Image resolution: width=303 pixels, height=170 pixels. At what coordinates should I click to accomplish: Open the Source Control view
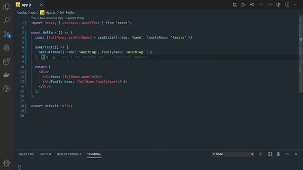pos(7,34)
